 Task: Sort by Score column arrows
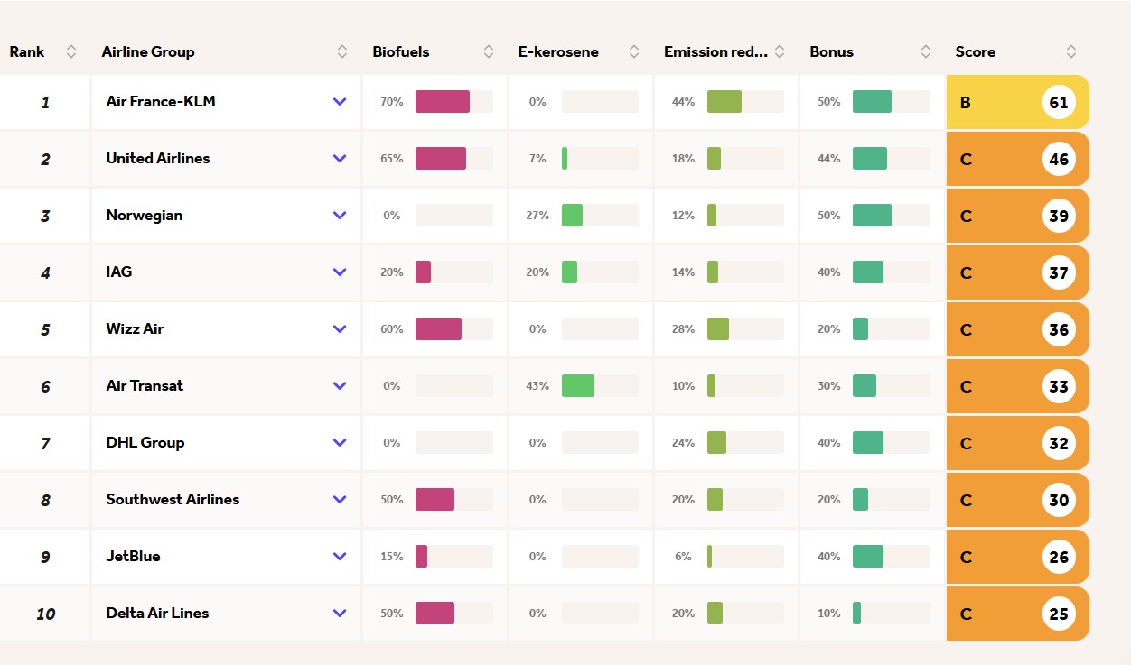tap(1071, 52)
